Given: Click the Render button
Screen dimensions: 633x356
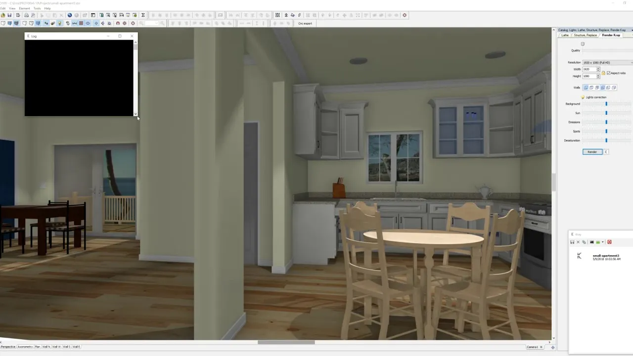Looking at the screenshot, I should click(592, 152).
